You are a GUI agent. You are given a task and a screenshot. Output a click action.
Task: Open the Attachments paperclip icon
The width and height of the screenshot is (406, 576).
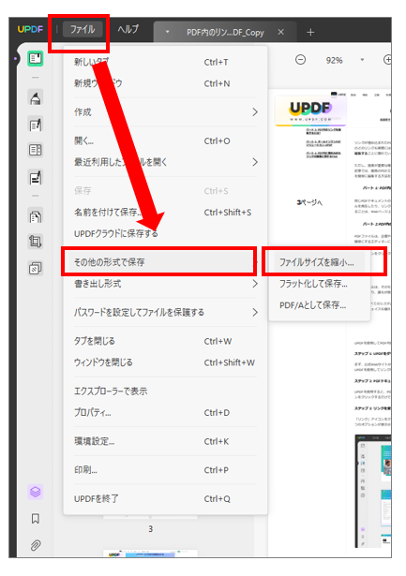tap(36, 545)
